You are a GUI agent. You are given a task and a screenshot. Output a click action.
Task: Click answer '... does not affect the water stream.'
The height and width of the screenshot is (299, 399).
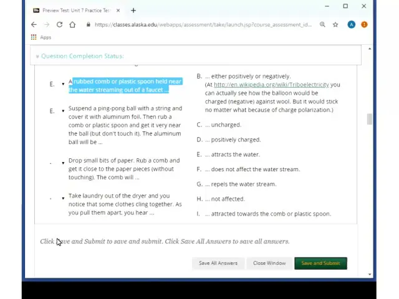tap(252, 169)
